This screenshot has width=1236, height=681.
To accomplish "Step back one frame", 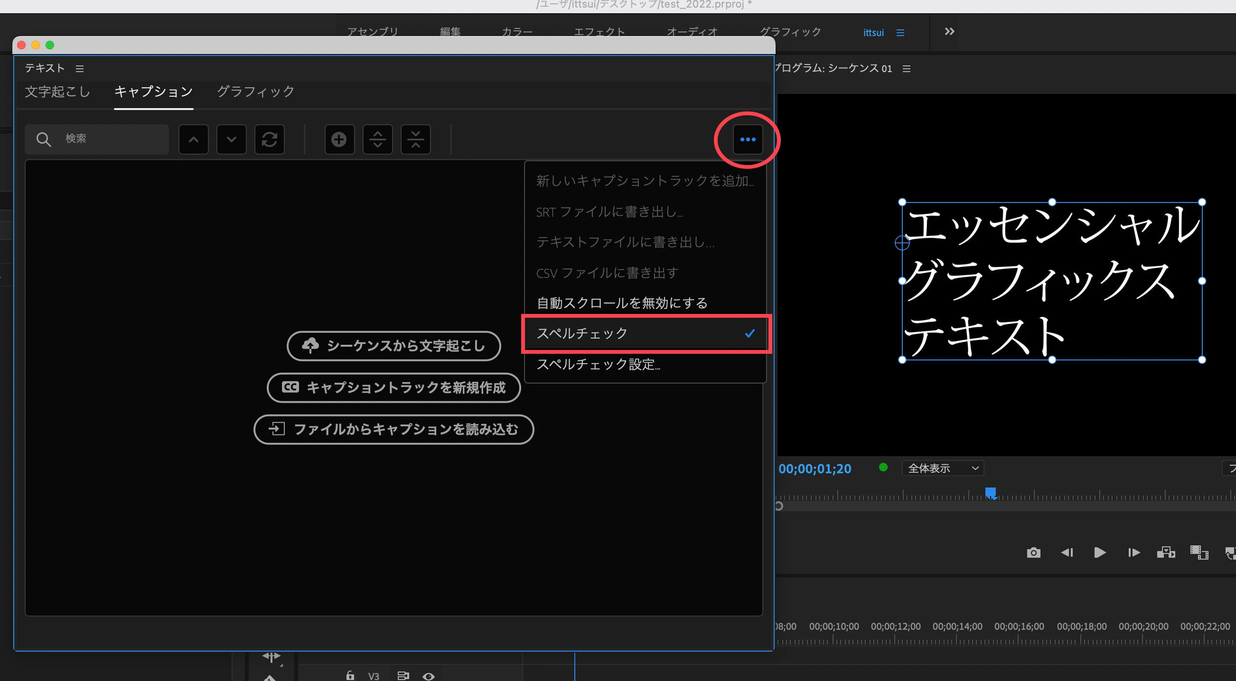I will pos(1067,552).
